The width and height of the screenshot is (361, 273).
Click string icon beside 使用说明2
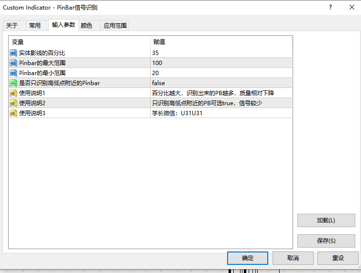pos(13,103)
